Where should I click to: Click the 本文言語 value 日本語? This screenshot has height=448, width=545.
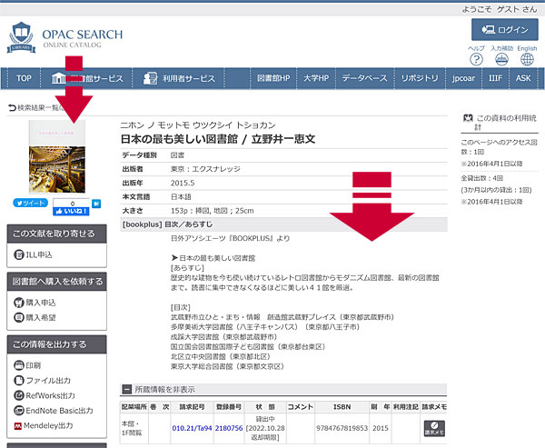click(181, 197)
